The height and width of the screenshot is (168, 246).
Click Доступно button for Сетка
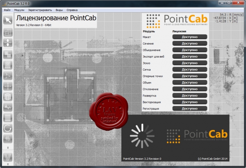pyautogui.click(x=190, y=69)
